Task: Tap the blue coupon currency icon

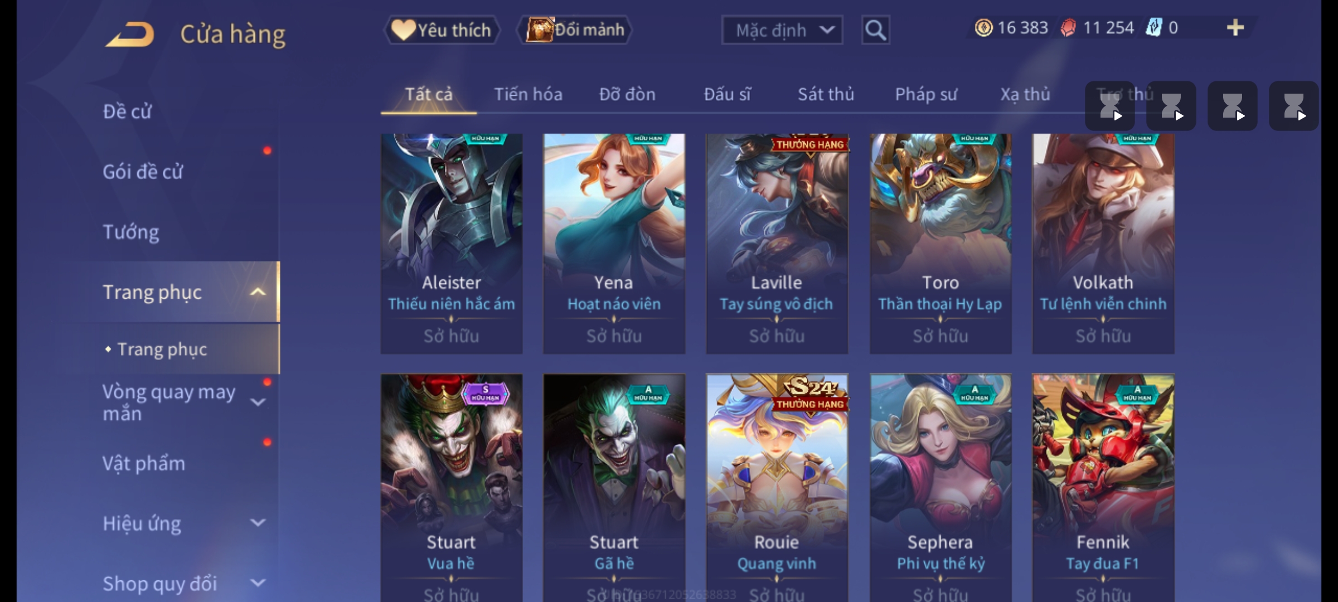Action: pyautogui.click(x=1153, y=28)
